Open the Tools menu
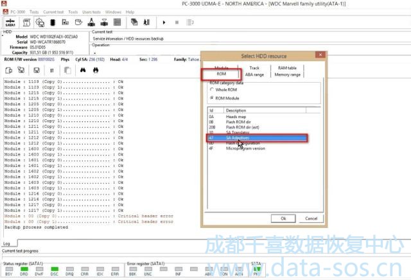Image resolution: width=411 pixels, height=280 pixels. [x=73, y=12]
